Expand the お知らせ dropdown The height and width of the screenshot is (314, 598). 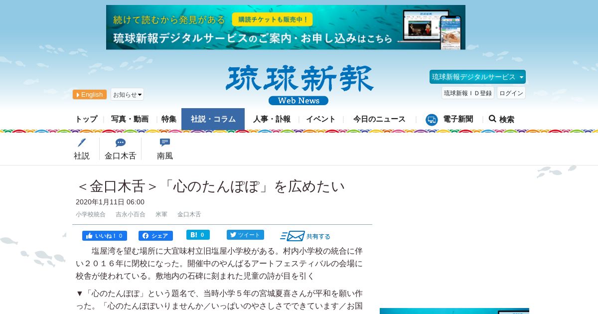[x=127, y=94]
